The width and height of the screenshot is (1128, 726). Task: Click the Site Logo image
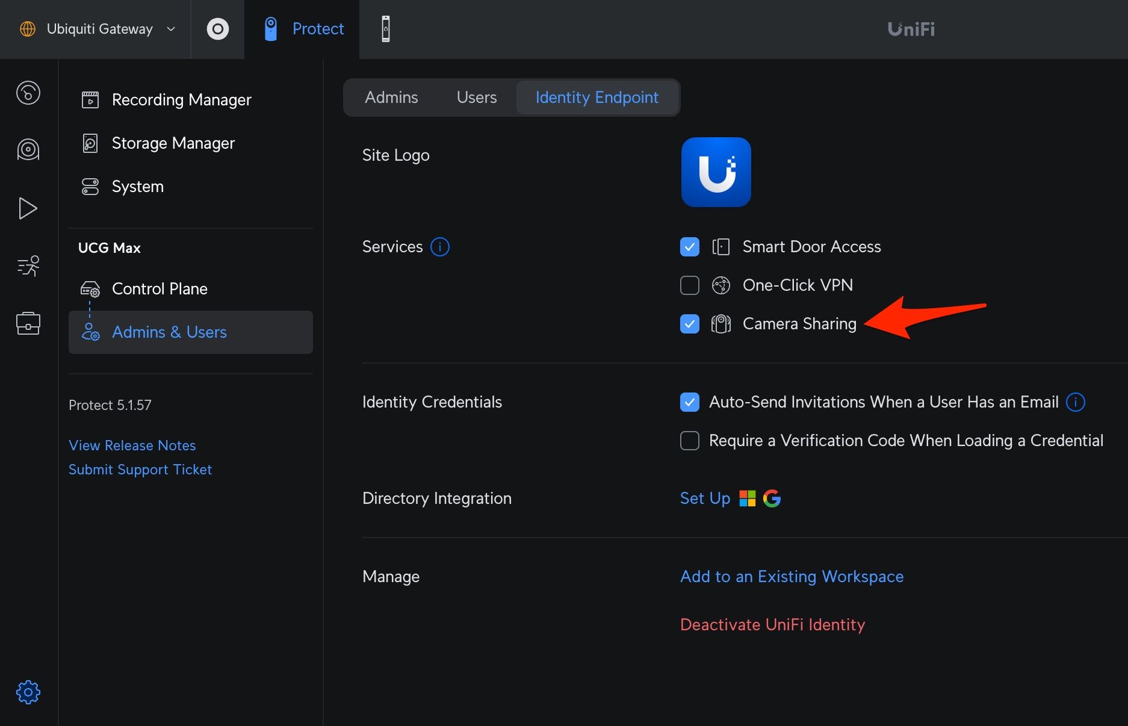pos(716,172)
